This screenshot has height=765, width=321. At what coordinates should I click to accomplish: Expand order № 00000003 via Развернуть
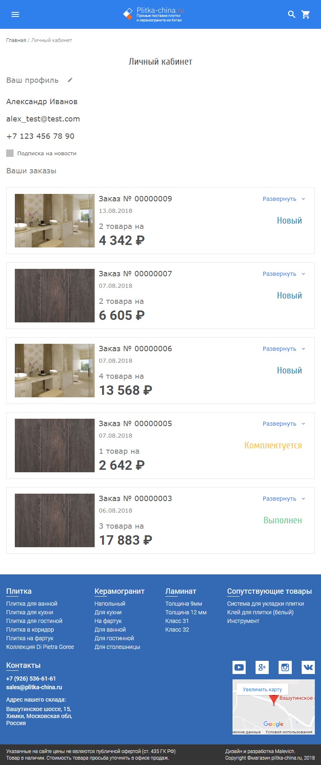284,499
